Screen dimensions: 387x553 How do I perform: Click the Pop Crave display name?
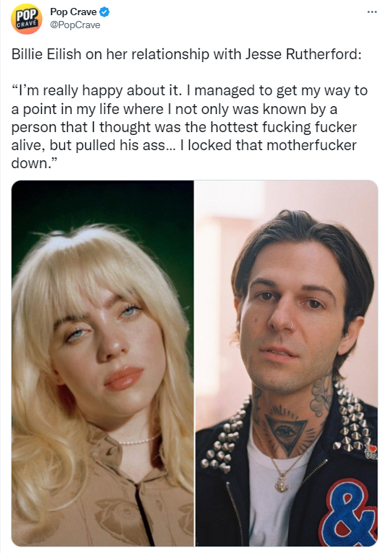73,12
